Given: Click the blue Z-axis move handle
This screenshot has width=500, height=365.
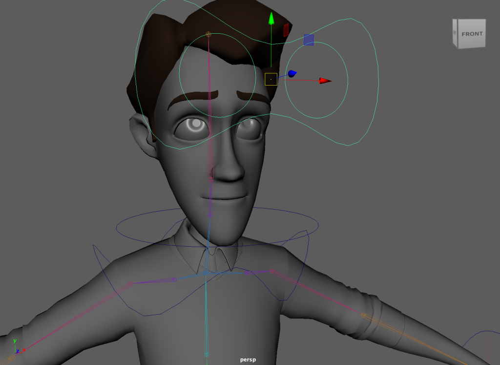Looking at the screenshot, I should click(292, 74).
